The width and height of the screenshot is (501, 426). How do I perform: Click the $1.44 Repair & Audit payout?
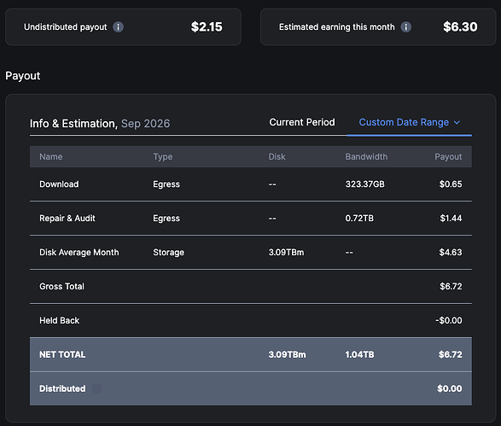coord(451,219)
